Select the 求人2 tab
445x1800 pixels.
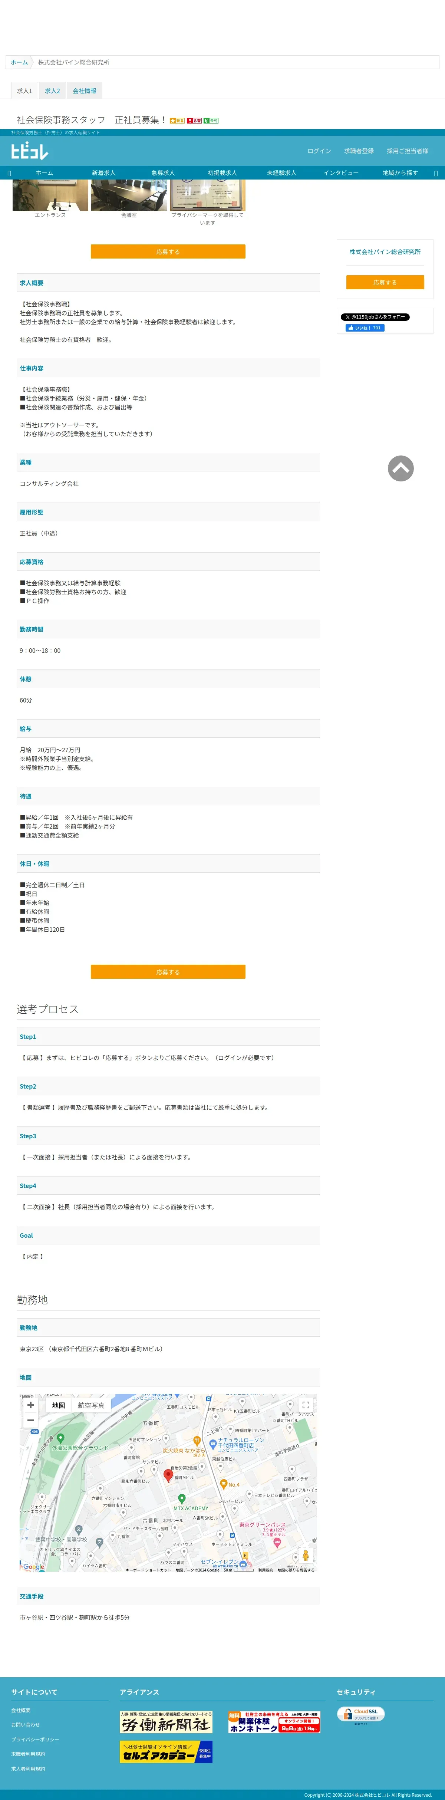[52, 91]
